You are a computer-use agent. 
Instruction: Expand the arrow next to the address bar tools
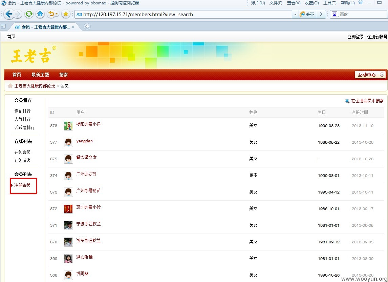point(321,14)
